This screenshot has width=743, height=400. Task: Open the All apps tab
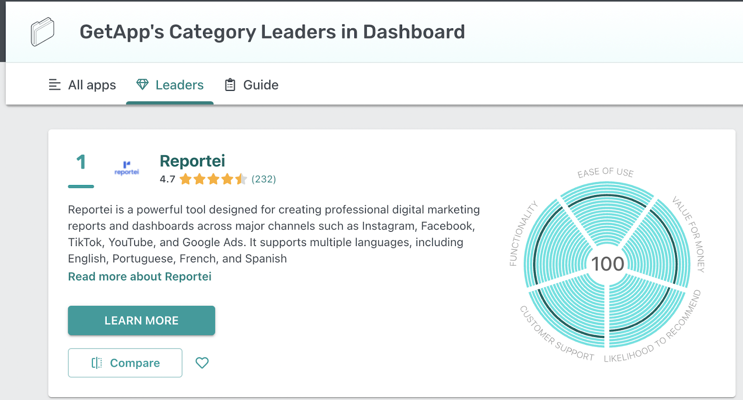(x=82, y=85)
